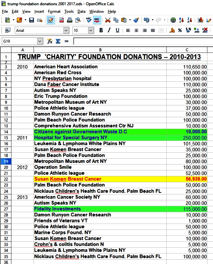Open the Data menu

coord(82,11)
